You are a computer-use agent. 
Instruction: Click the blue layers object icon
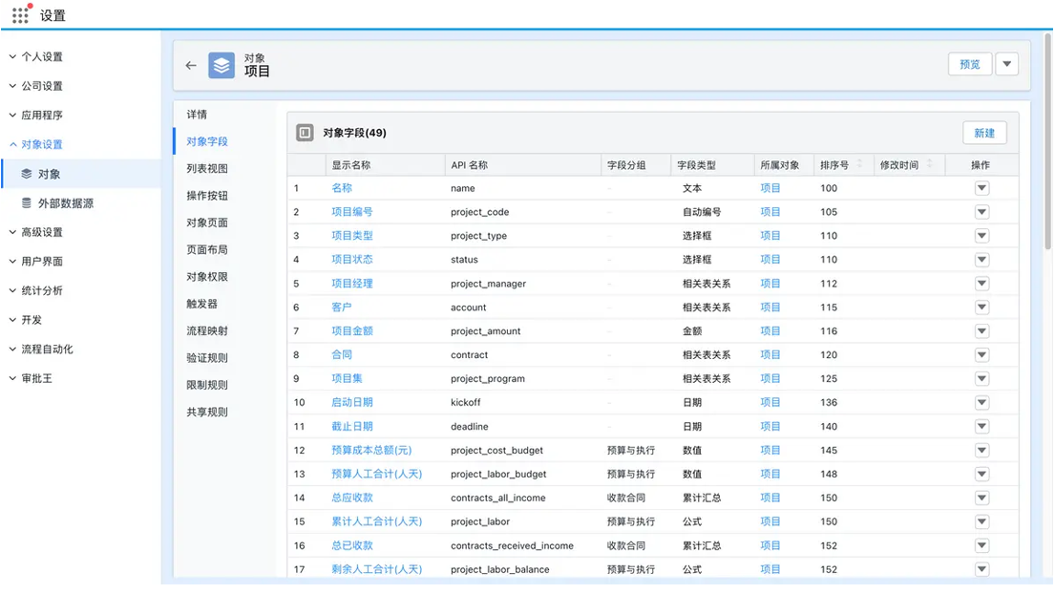(222, 65)
